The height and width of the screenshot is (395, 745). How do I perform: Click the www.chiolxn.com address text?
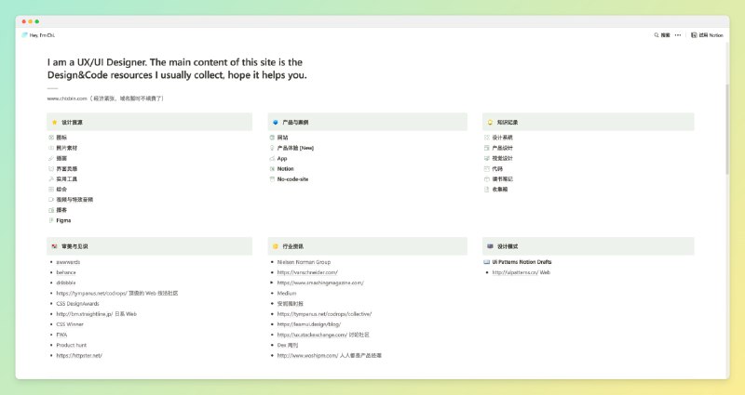click(67, 98)
